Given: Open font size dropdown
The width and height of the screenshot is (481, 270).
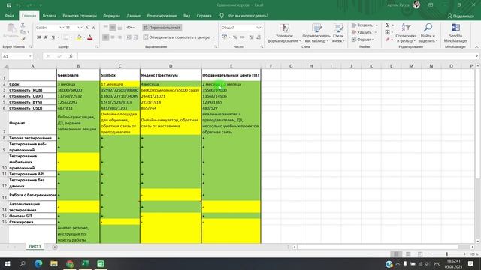Looking at the screenshot, I should point(80,28).
